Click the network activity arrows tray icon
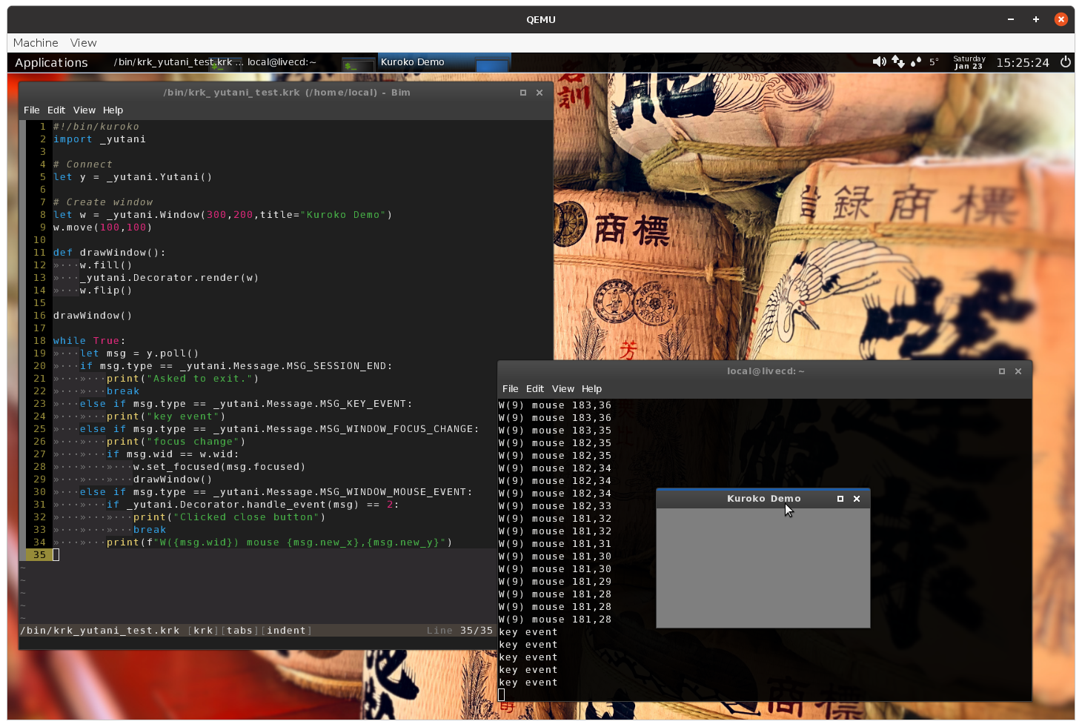This screenshot has width=1082, height=727. click(897, 62)
